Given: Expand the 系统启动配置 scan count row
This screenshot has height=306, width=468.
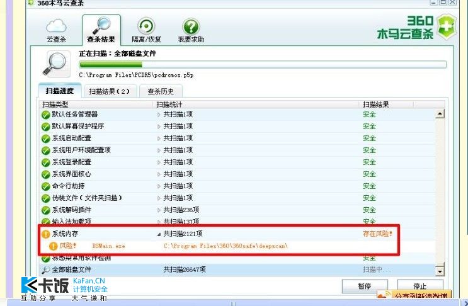Looking at the screenshot, I should tap(159, 139).
